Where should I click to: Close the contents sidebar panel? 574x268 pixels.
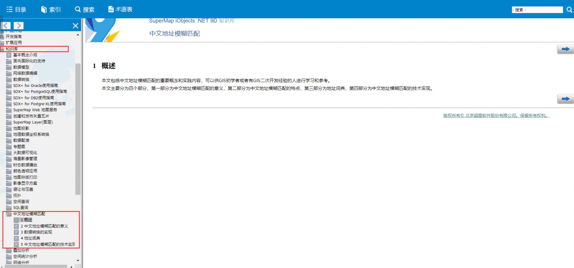(76, 26)
